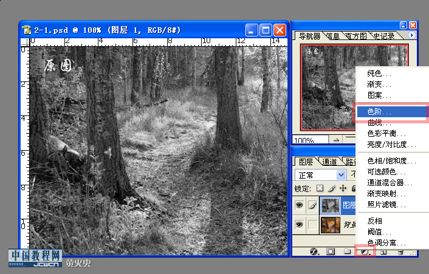Open the 正常 blend mode dropdown
The width and height of the screenshot is (429, 274).
point(321,175)
